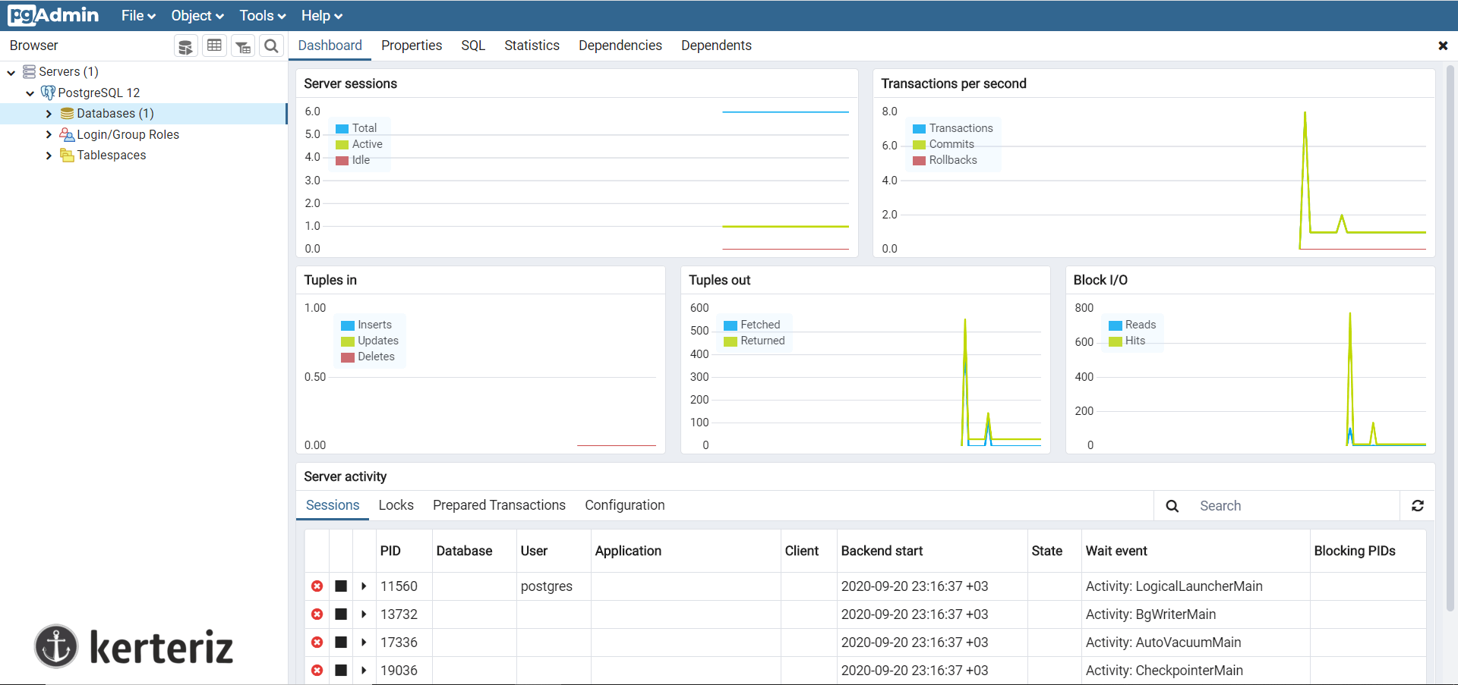Image resolution: width=1458 pixels, height=685 pixels.
Task: Switch to the Dependents tab
Action: point(716,46)
